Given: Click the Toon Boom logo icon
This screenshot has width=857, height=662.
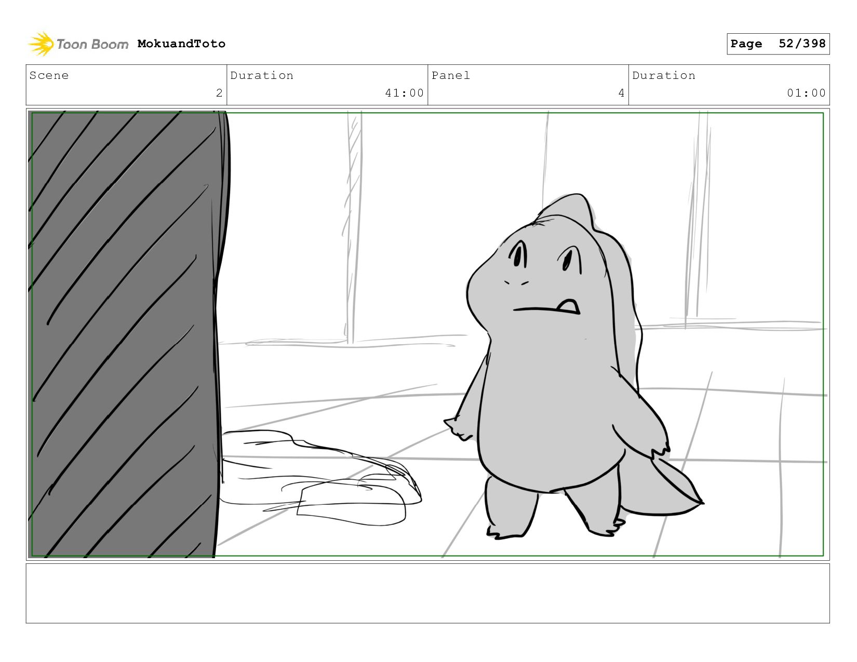Looking at the screenshot, I should click(x=41, y=44).
